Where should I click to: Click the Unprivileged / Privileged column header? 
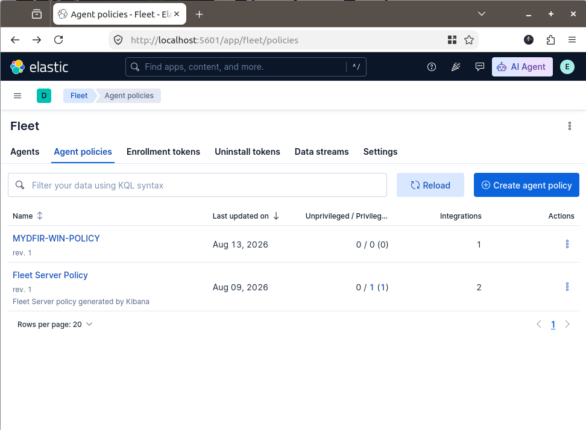coord(347,216)
